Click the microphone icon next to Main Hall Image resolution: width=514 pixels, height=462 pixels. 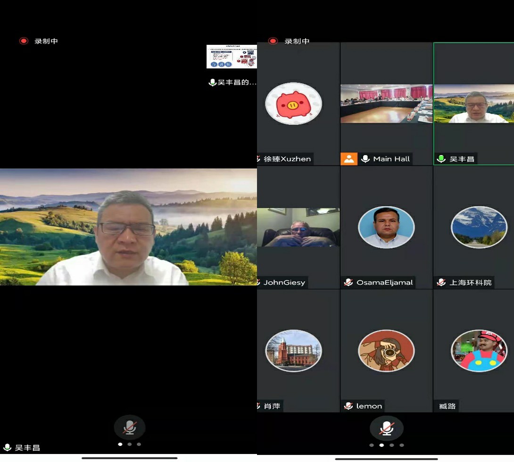[365, 159]
